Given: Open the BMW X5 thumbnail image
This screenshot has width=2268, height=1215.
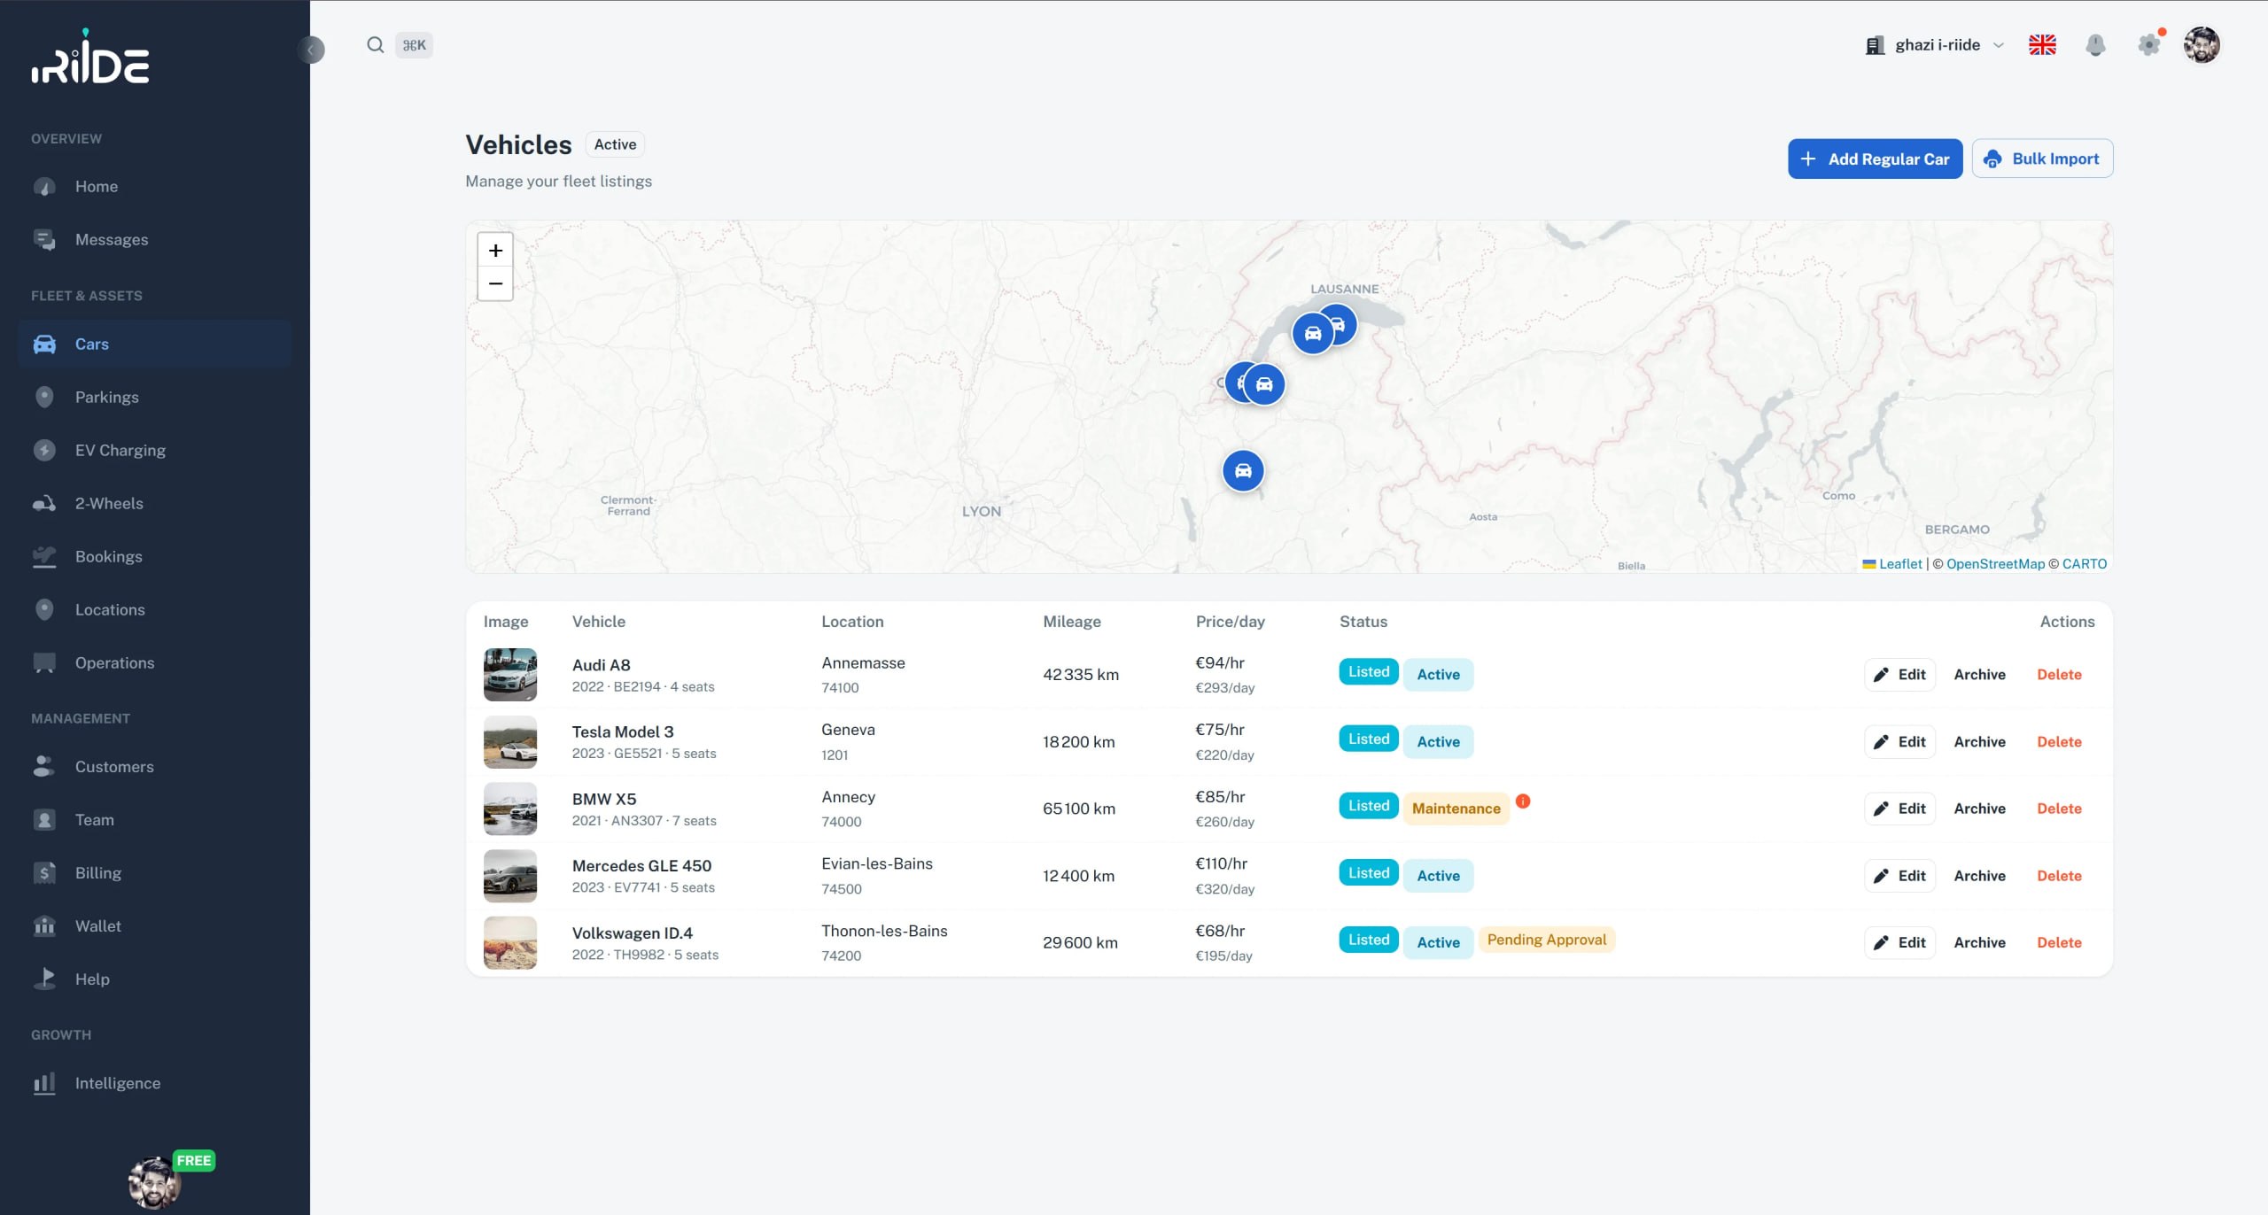Looking at the screenshot, I should point(510,809).
